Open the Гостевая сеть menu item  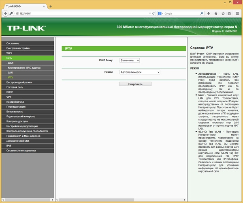(28, 87)
